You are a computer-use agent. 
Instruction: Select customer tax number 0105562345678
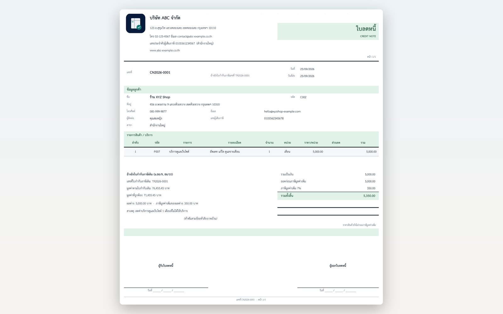pyautogui.click(x=274, y=118)
